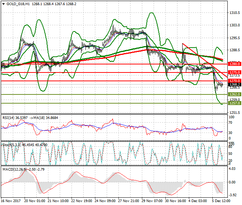The image size is (242, 205).
Task: Select the red horizontal line at 1280.0
Action: (114, 64)
